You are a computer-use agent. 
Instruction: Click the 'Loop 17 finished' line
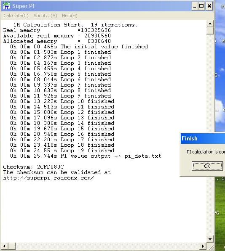(x=62, y=140)
